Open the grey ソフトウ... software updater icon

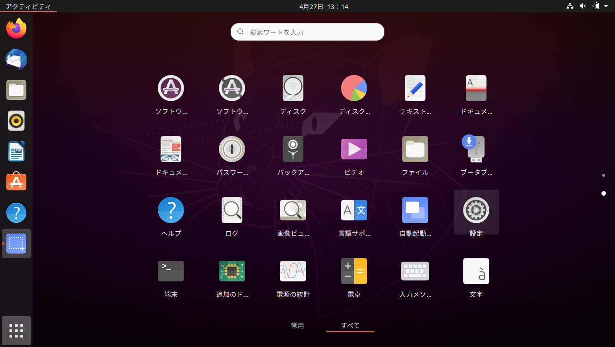tap(232, 88)
